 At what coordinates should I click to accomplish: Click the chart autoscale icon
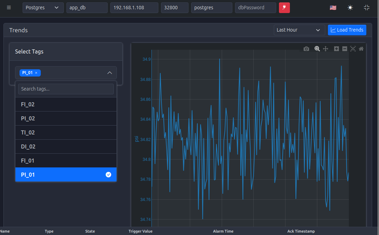point(353,49)
